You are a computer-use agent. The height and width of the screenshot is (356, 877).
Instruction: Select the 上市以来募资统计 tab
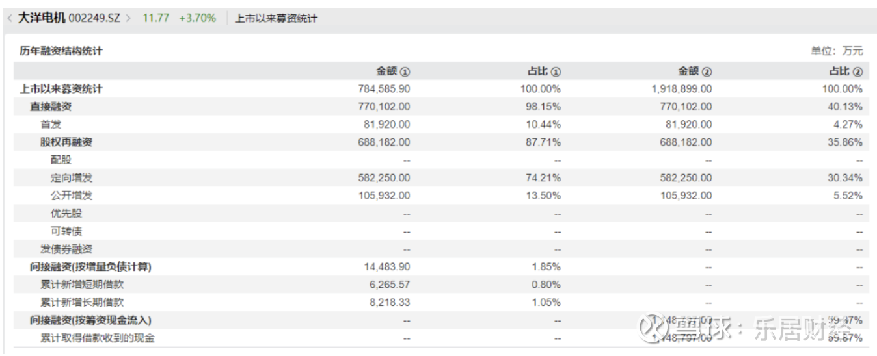(276, 19)
